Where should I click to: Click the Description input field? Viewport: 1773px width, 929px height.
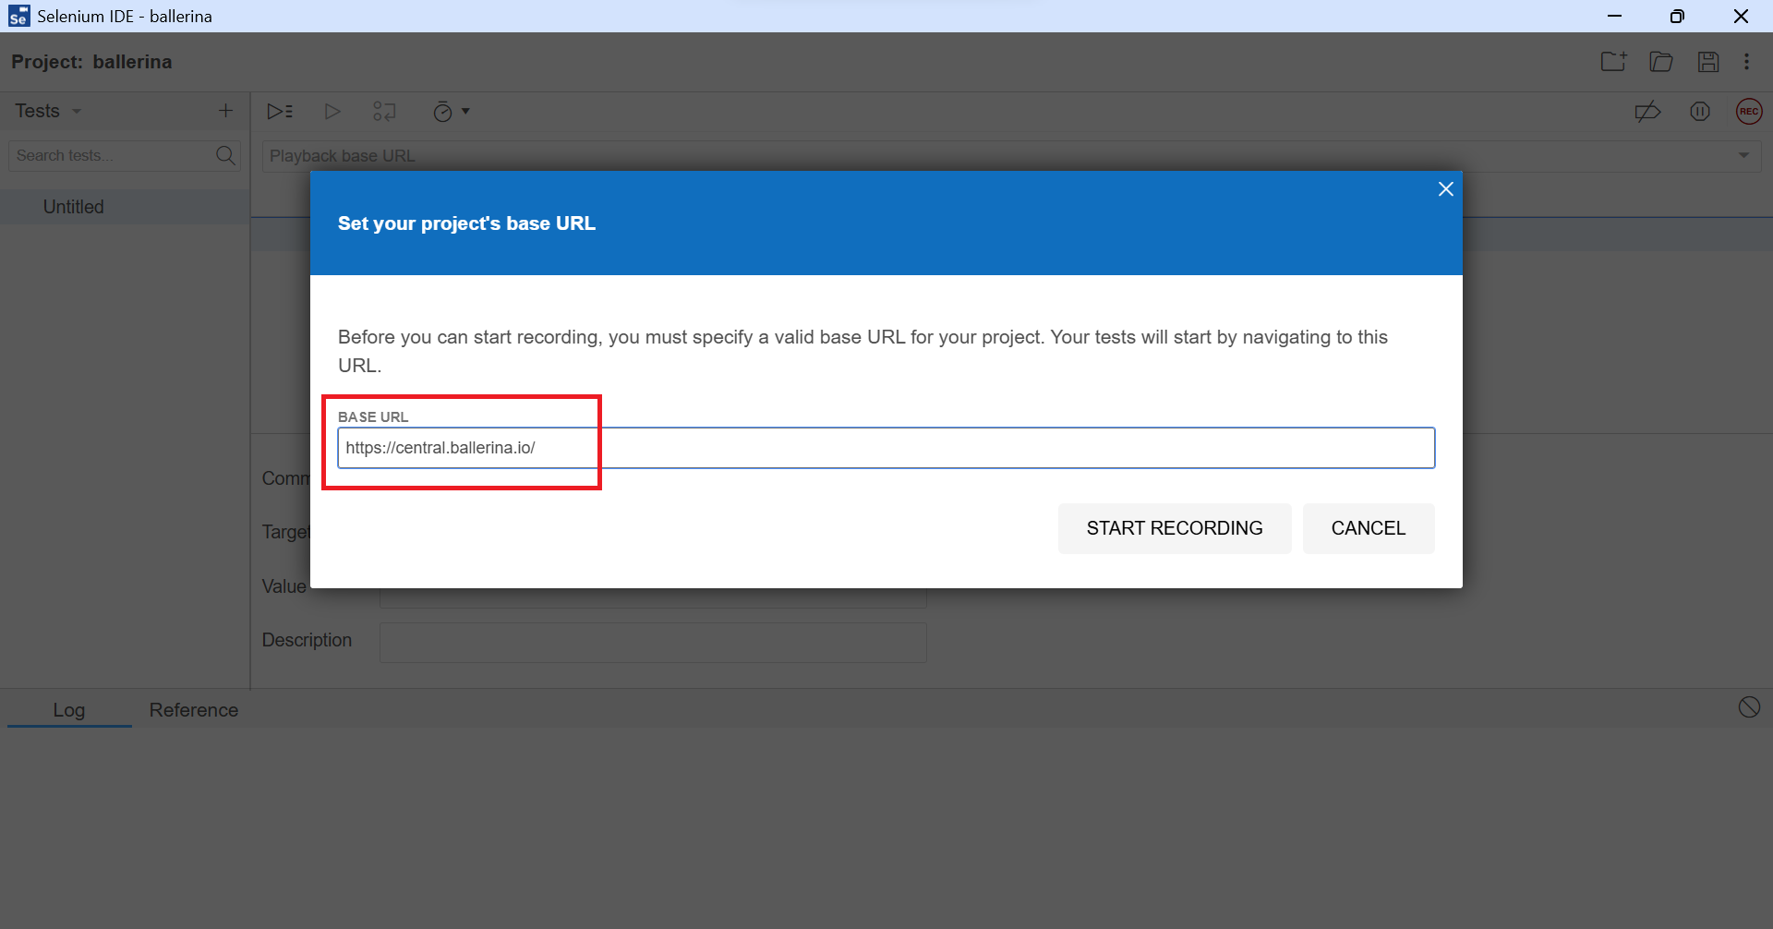coord(653,643)
